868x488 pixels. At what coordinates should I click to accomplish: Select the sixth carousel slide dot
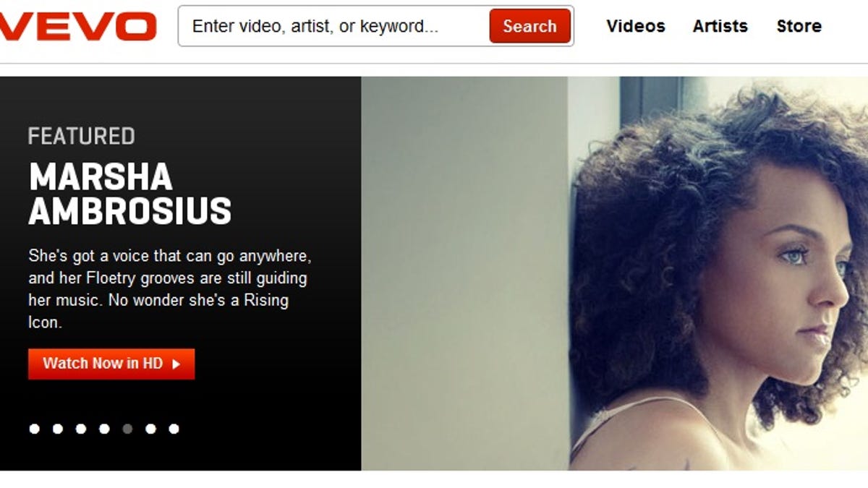click(x=150, y=429)
